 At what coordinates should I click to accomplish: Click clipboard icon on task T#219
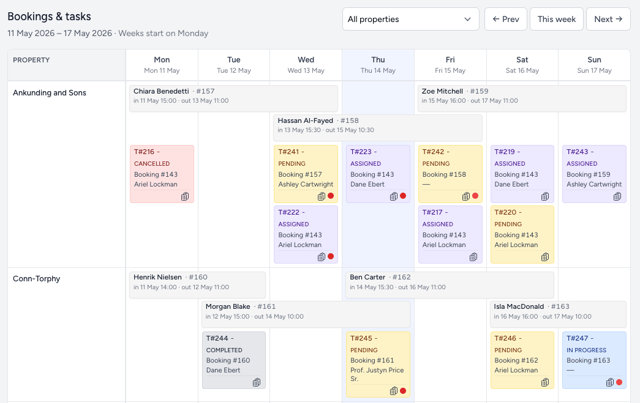coord(545,196)
